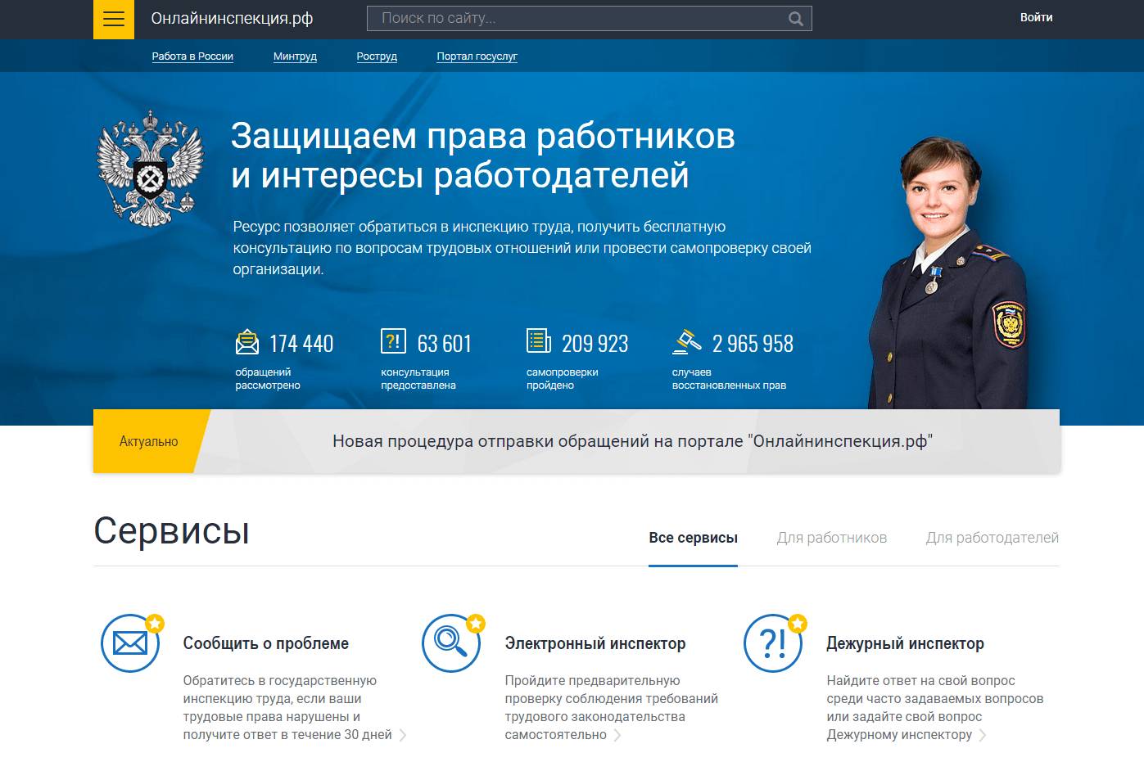The height and width of the screenshot is (762, 1144).
Task: Open the Работа в России link
Action: [192, 56]
